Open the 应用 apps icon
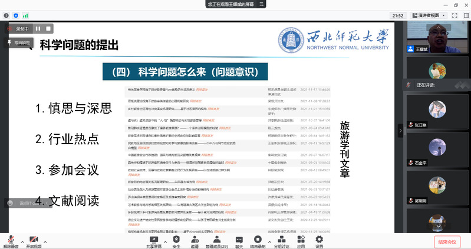 click(x=301, y=239)
